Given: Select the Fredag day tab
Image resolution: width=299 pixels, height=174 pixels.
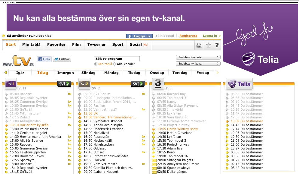Looking at the screenshot, I should (203, 73).
